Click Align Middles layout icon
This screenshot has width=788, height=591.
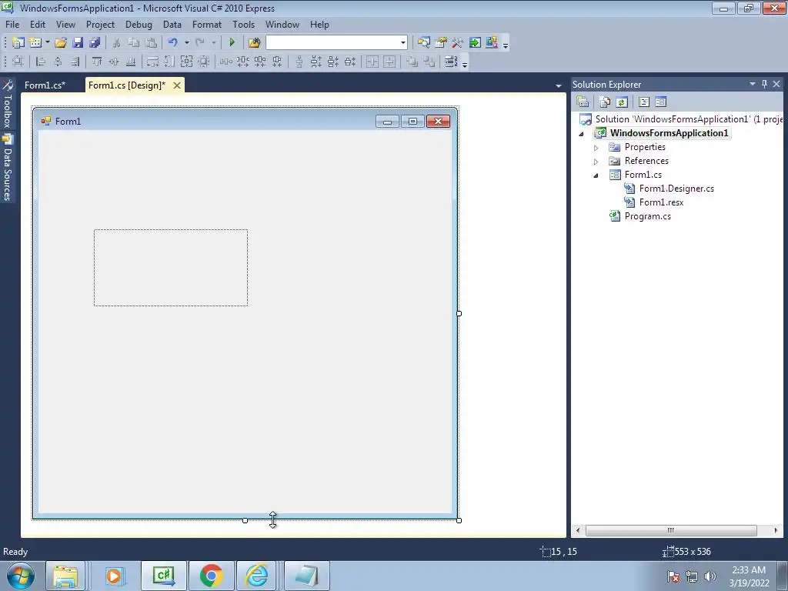tap(114, 62)
